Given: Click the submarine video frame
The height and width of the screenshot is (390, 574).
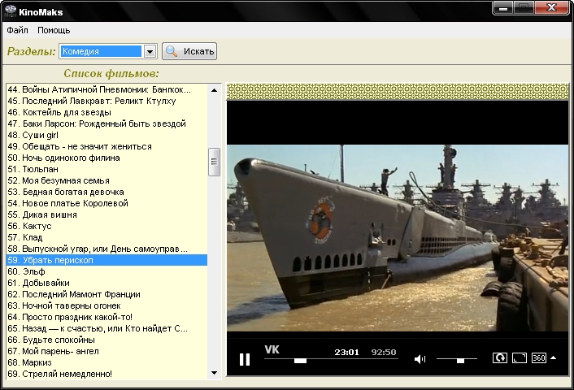Looking at the screenshot, I should tap(398, 238).
